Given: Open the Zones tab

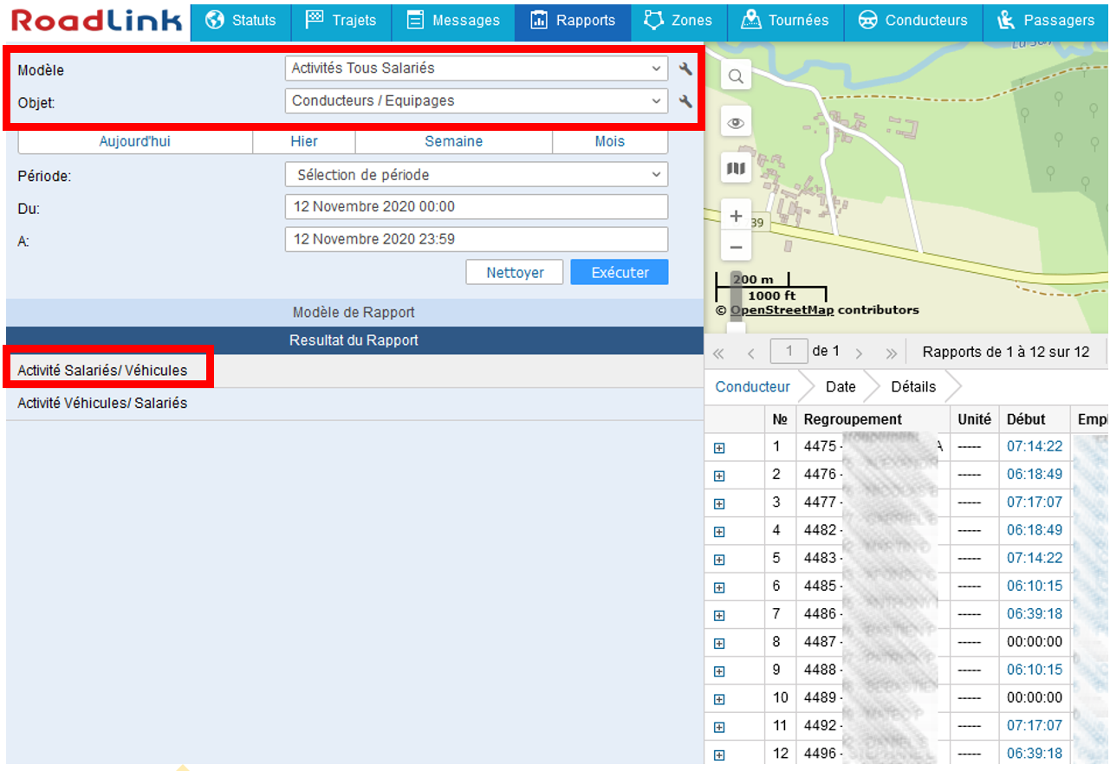Looking at the screenshot, I should 678,21.
